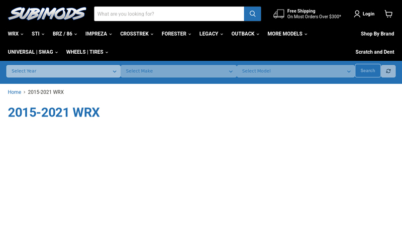Image resolution: width=402 pixels, height=226 pixels.
Task: Expand the IMPREZA menu
Action: coord(98,34)
